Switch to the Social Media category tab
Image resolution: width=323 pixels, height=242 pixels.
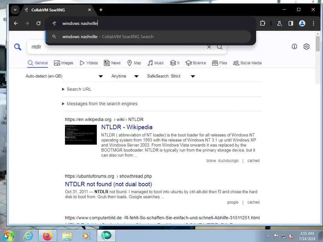coord(247,63)
